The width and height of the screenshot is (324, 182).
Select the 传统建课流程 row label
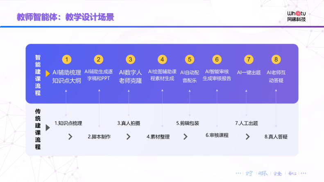click(38, 129)
